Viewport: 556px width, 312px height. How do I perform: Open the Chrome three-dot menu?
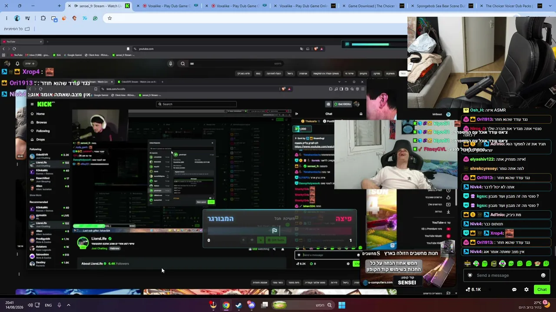(x=7, y=18)
